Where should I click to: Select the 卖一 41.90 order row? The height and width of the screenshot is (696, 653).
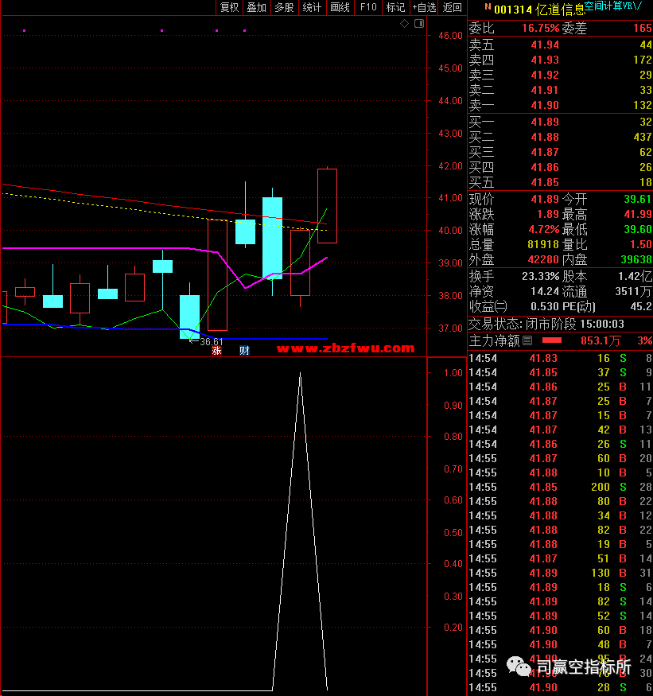pos(560,105)
